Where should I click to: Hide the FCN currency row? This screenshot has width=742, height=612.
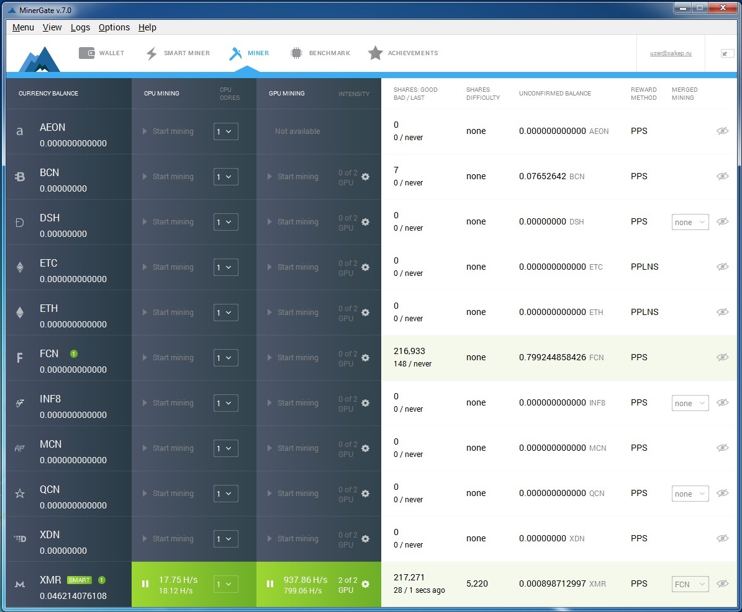click(722, 357)
